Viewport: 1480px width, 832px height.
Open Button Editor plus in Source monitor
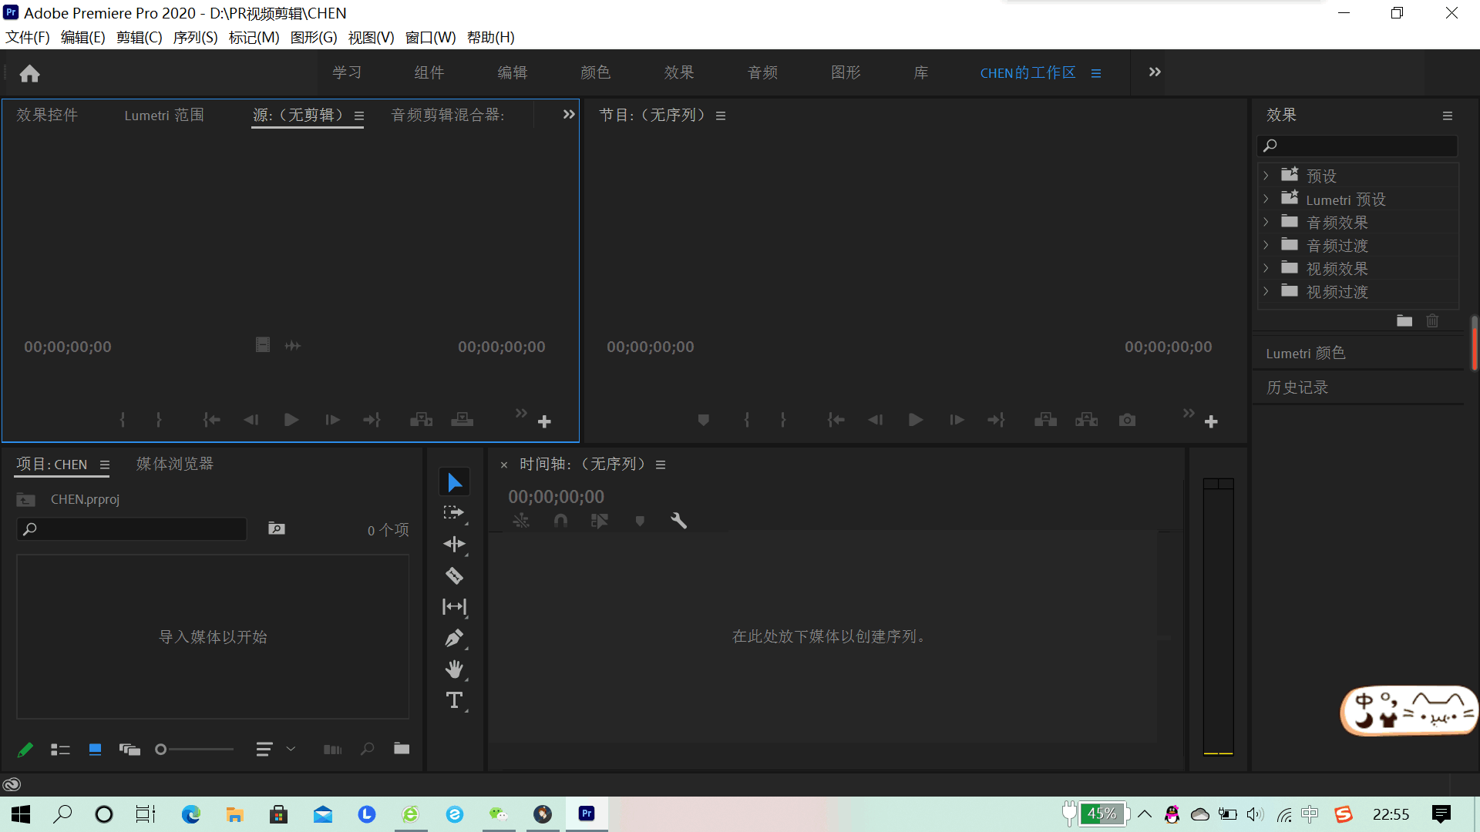(x=544, y=422)
